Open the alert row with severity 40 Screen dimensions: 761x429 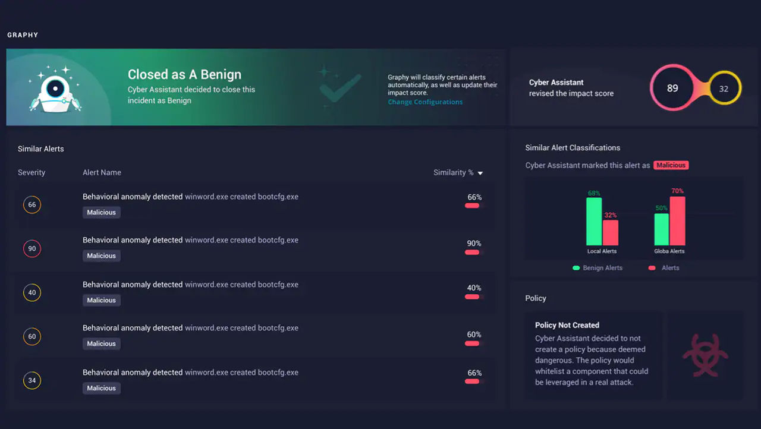pyautogui.click(x=254, y=292)
